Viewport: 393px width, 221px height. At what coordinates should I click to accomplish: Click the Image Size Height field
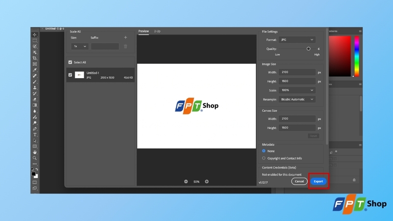297,81
